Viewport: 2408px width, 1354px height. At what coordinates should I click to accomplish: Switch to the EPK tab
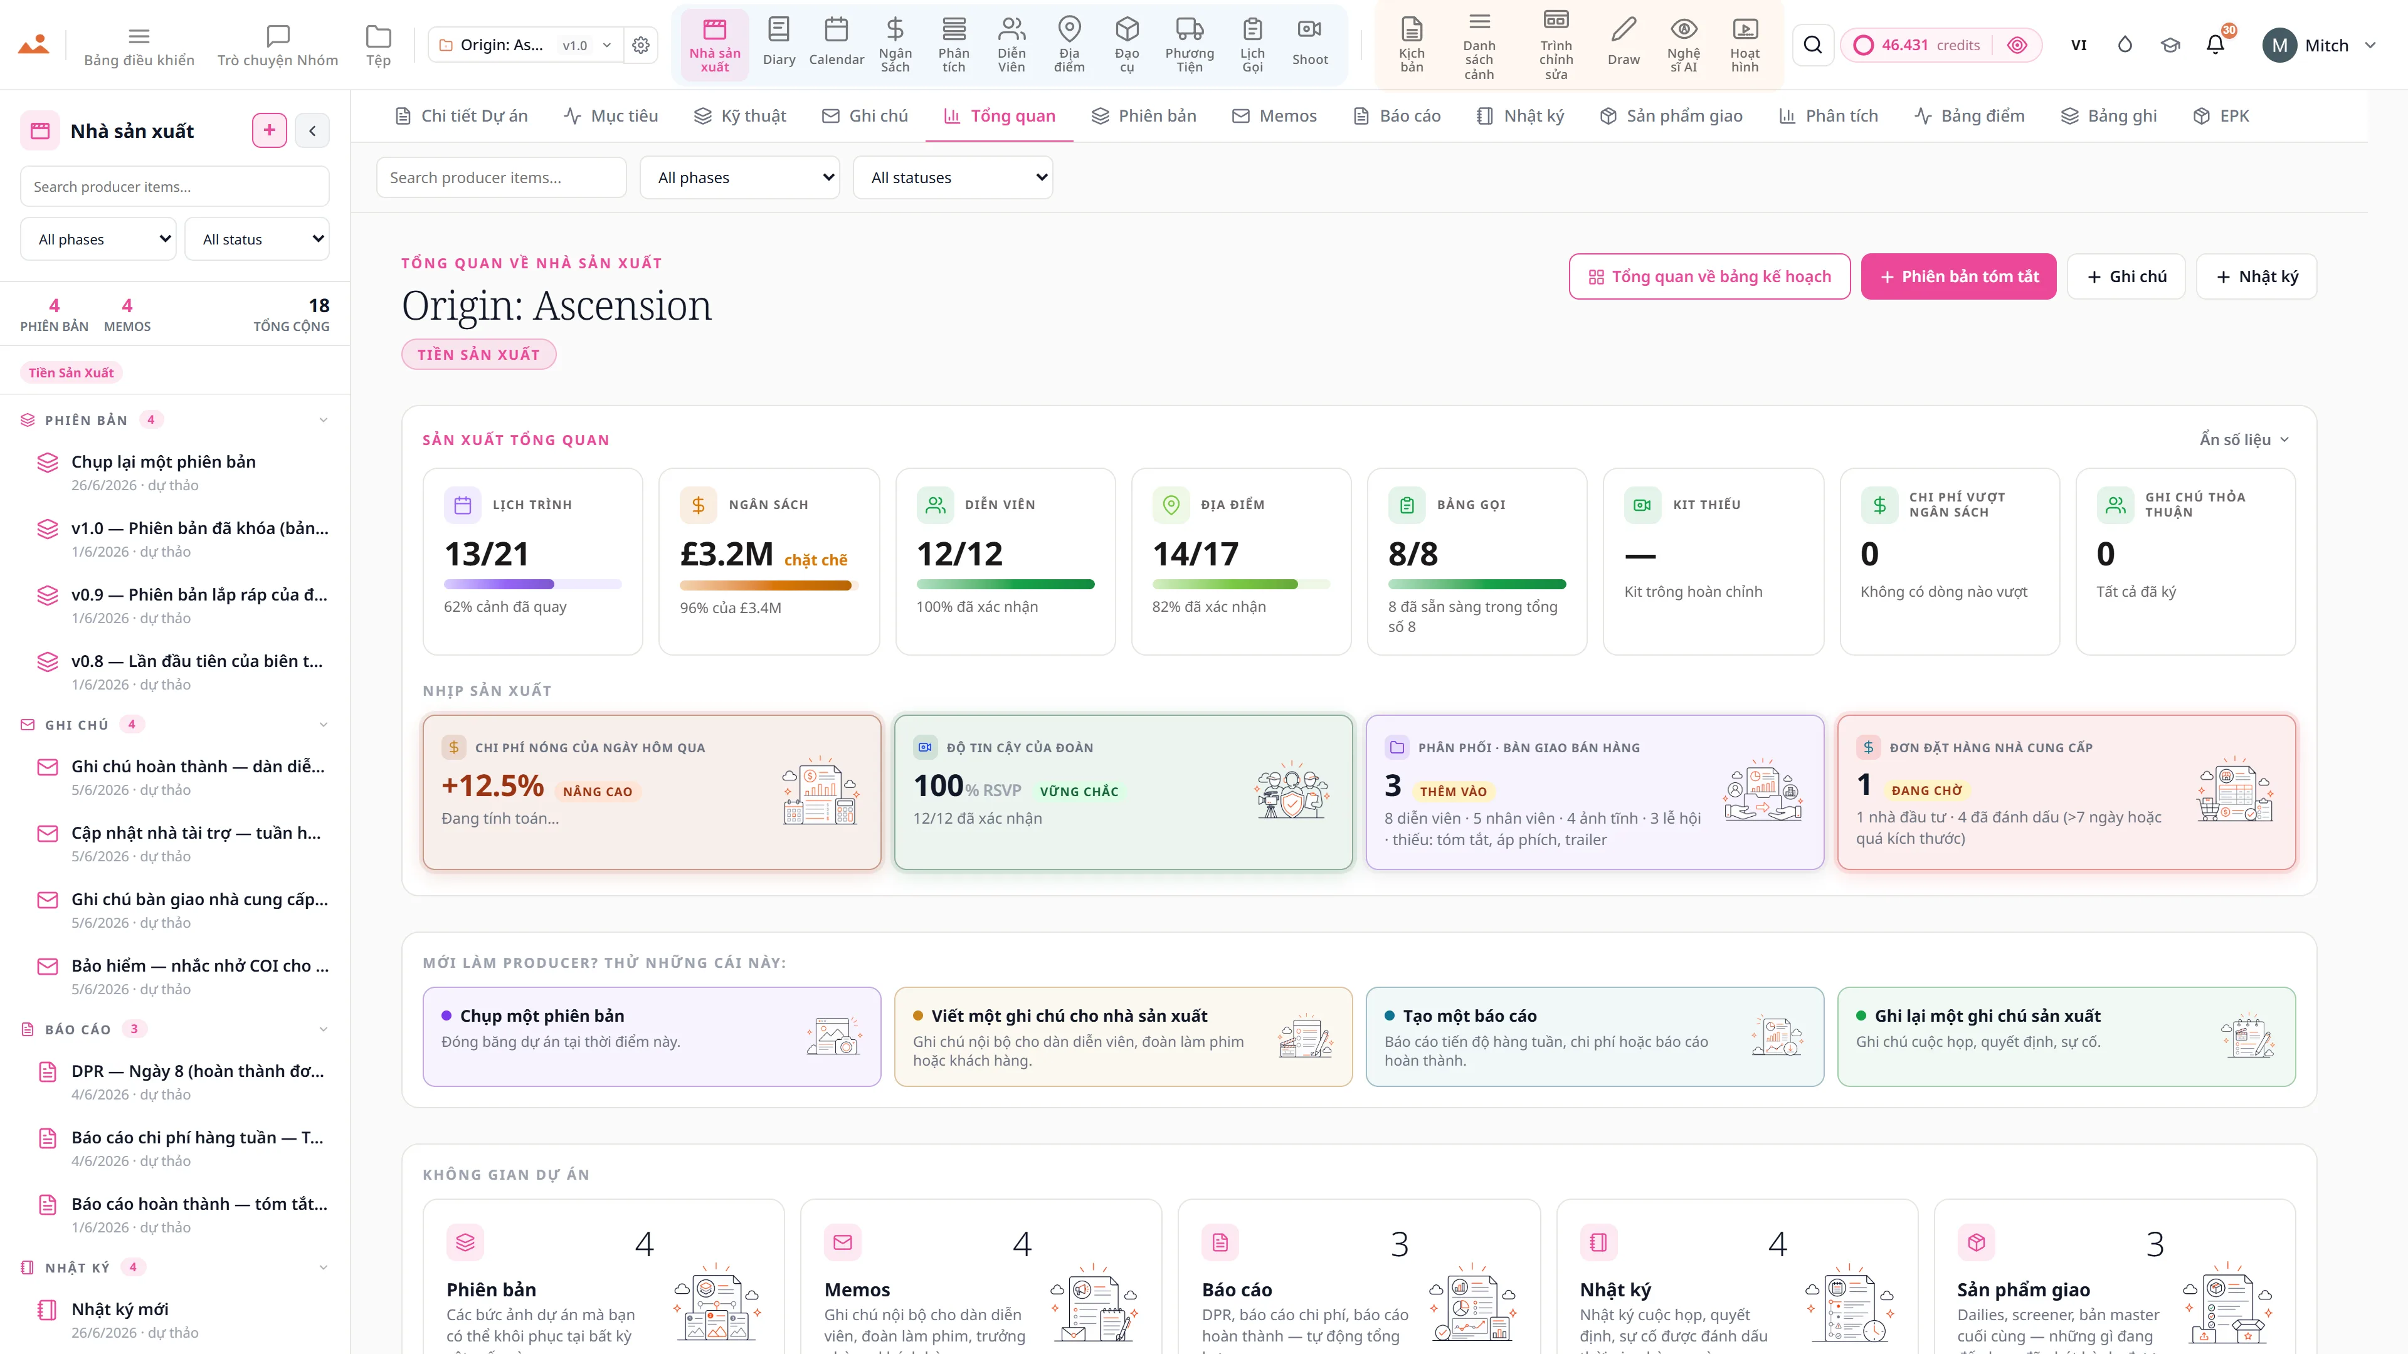(x=2220, y=116)
